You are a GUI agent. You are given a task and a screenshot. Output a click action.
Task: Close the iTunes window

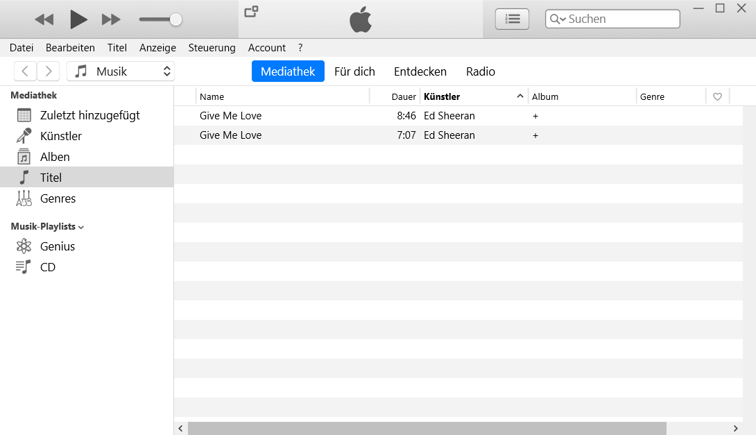click(741, 8)
